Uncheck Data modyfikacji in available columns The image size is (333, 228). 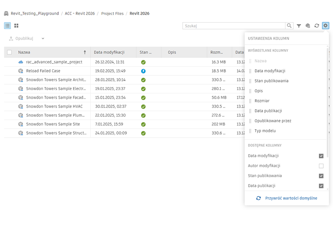[321, 156]
